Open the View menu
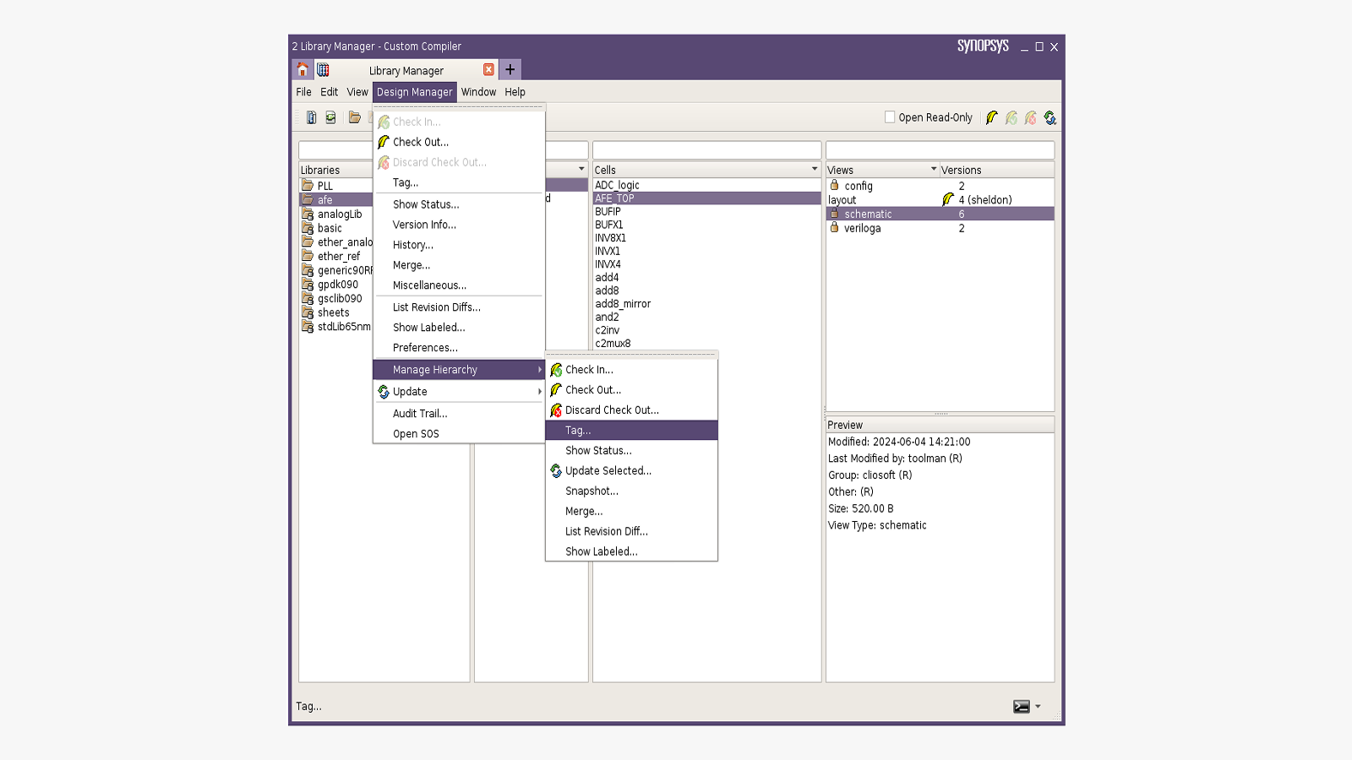Screen dimensions: 1352x760 click(x=357, y=92)
